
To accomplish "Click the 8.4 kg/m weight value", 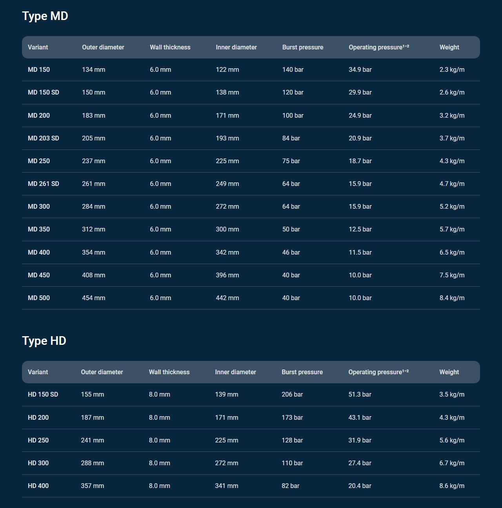I will pyautogui.click(x=452, y=298).
